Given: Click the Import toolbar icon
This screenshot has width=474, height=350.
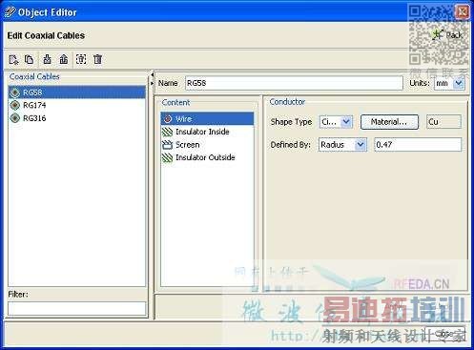Looking at the screenshot, I should (x=47, y=59).
